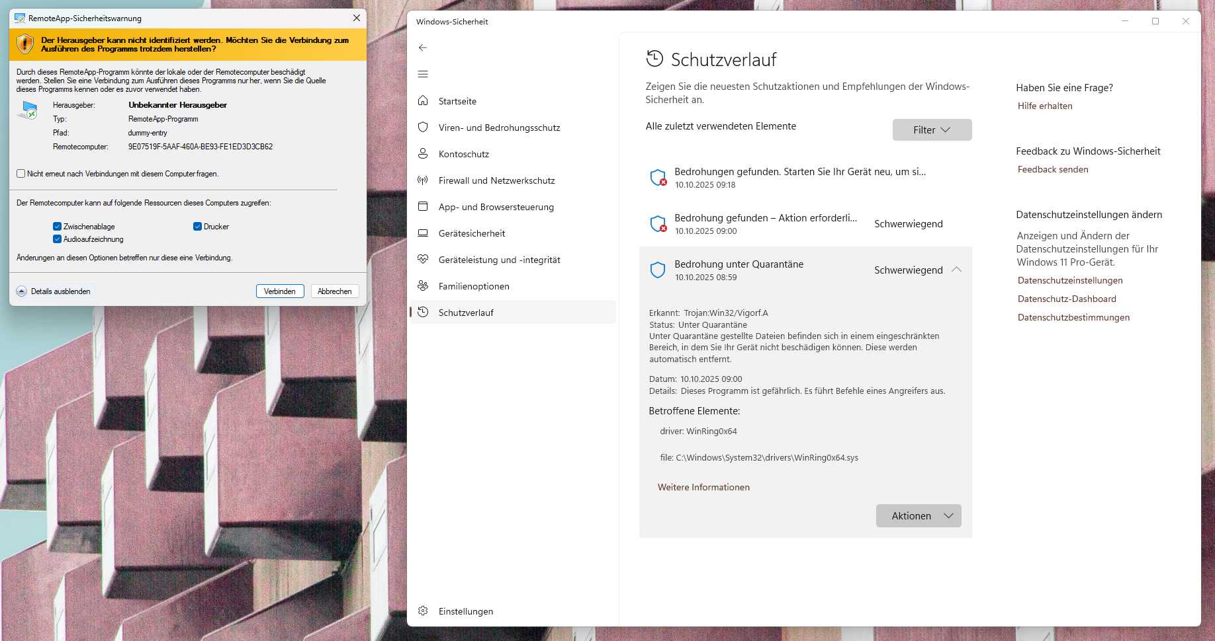Click the 'Status: Unter Quarantäne' text
Viewport: 1215px width, 641px height.
(x=698, y=324)
